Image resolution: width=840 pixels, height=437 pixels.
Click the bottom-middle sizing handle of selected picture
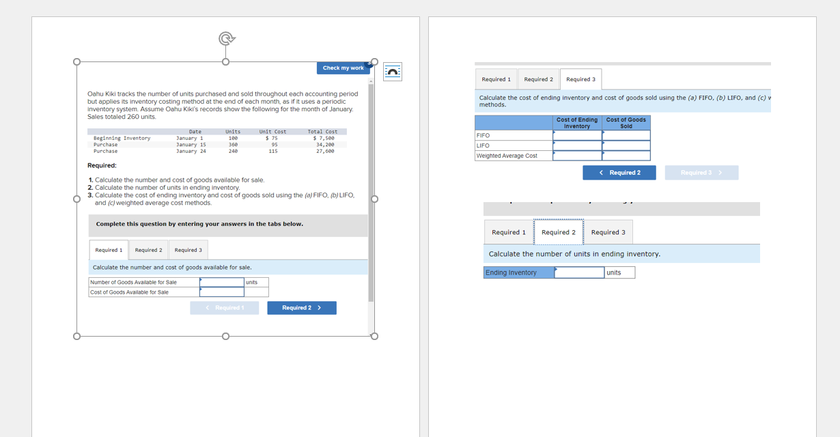225,336
